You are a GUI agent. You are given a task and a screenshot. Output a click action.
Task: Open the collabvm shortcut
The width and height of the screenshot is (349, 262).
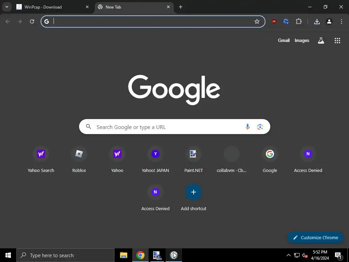click(231, 160)
